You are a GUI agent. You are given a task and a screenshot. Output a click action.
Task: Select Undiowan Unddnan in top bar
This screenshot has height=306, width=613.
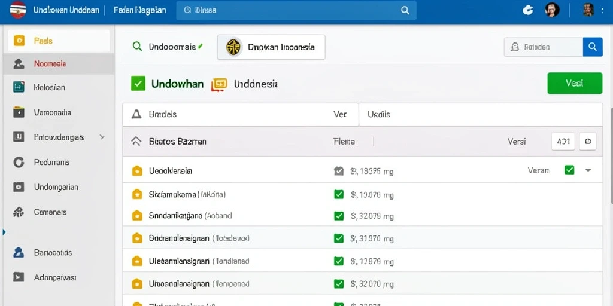(65, 11)
